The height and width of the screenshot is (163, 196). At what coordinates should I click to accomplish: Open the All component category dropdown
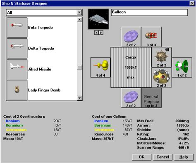coord(79,13)
